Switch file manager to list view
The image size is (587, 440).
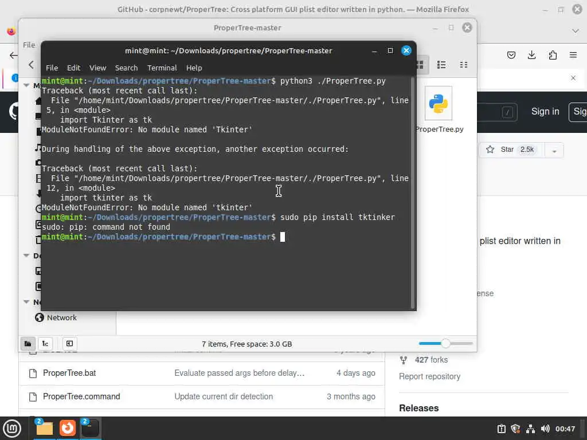[441, 65]
